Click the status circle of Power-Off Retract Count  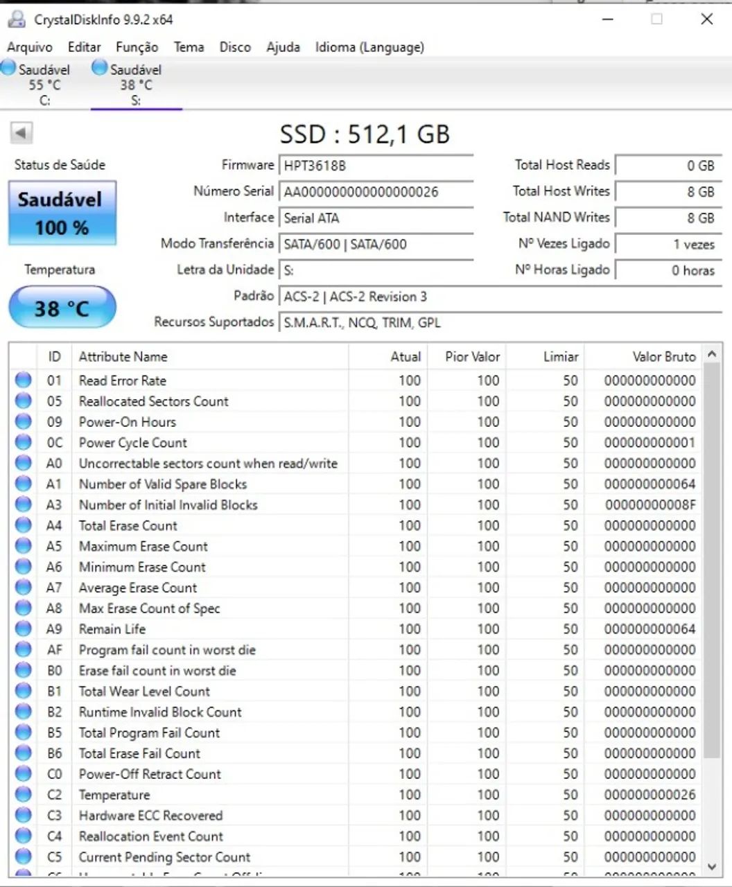24,774
